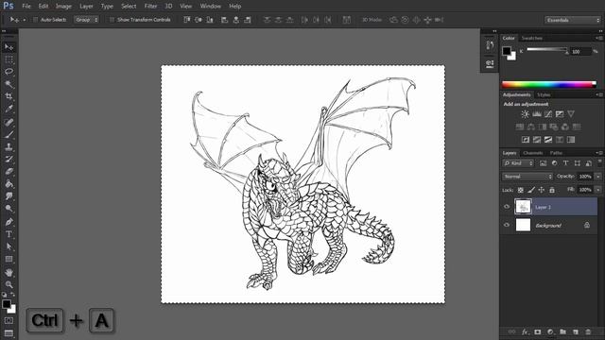Image resolution: width=605 pixels, height=340 pixels.
Task: Add a layer style with fx icon
Action: [525, 331]
